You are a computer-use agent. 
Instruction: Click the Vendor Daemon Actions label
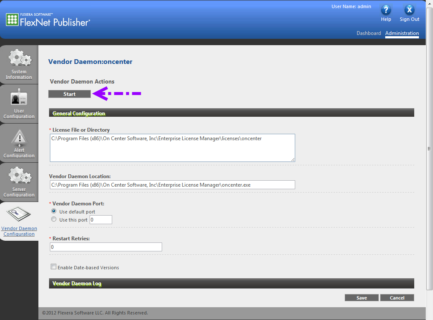coord(82,81)
